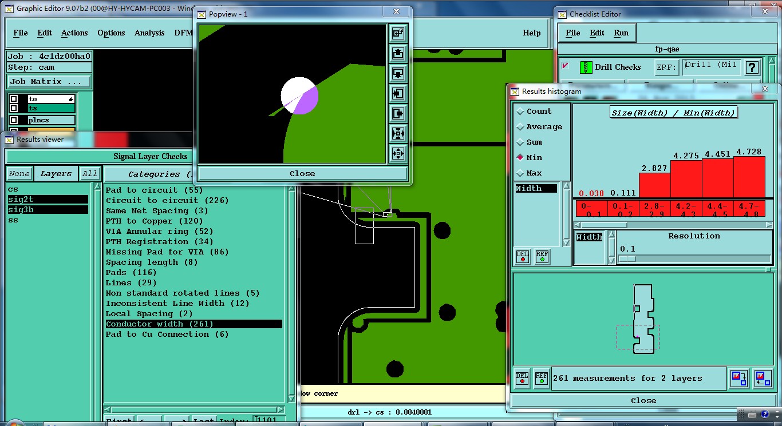Click the Drill Checks green drill icon
Image resolution: width=782 pixels, height=426 pixels.
pyautogui.click(x=586, y=67)
